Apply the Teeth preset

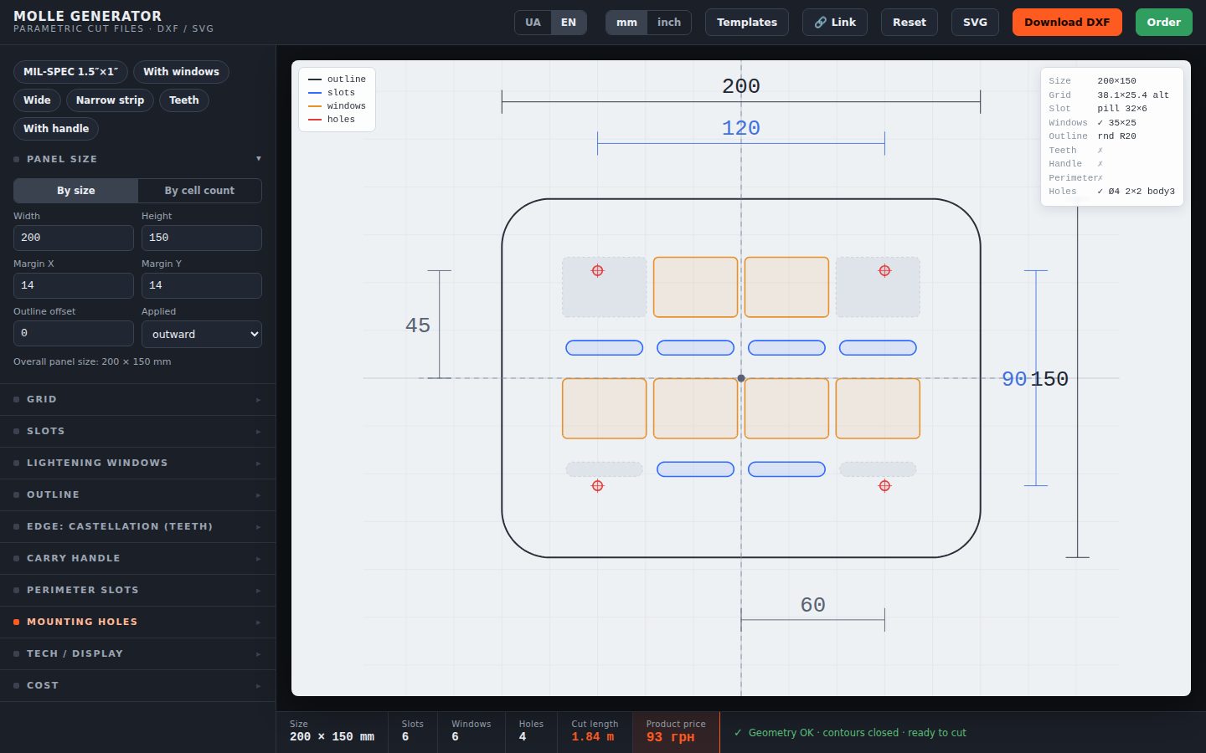point(184,100)
